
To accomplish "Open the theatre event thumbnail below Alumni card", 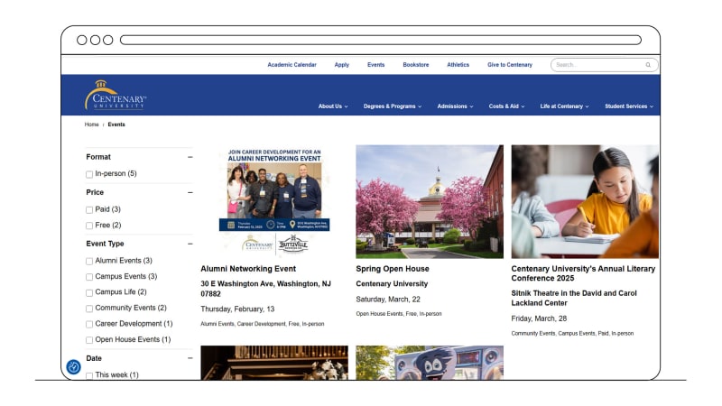I will (x=274, y=363).
